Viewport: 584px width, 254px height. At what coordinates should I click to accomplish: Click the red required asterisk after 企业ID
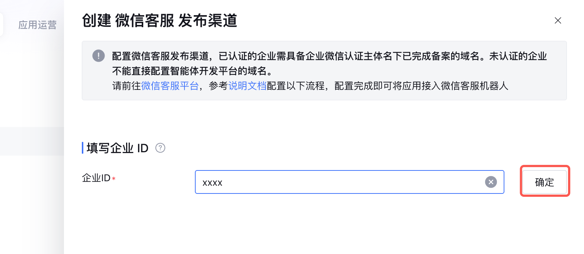pos(114,179)
